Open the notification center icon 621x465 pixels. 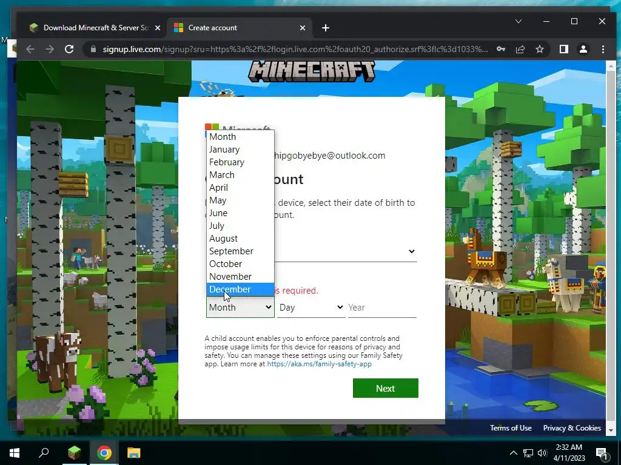tap(601, 453)
